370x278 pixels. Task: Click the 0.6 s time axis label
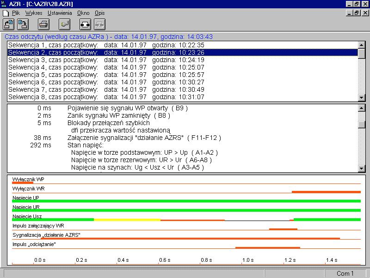tap(165, 260)
